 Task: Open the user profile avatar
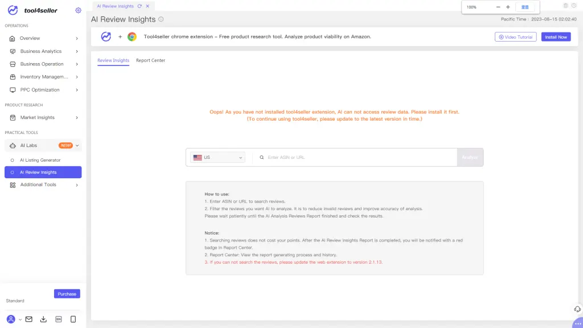coord(11,319)
